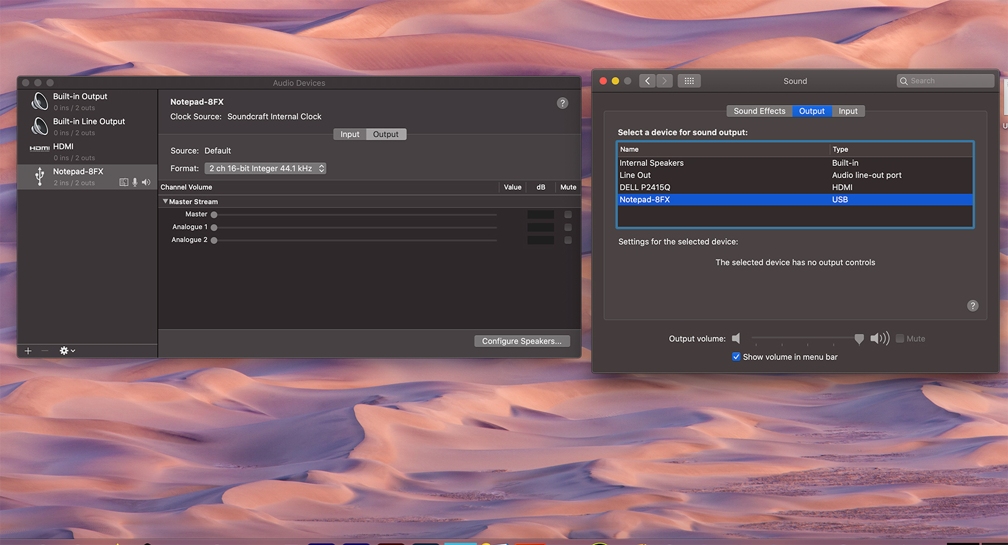The width and height of the screenshot is (1008, 545).
Task: Collapse the Master Stream disclosure triangle
Action: pos(165,201)
